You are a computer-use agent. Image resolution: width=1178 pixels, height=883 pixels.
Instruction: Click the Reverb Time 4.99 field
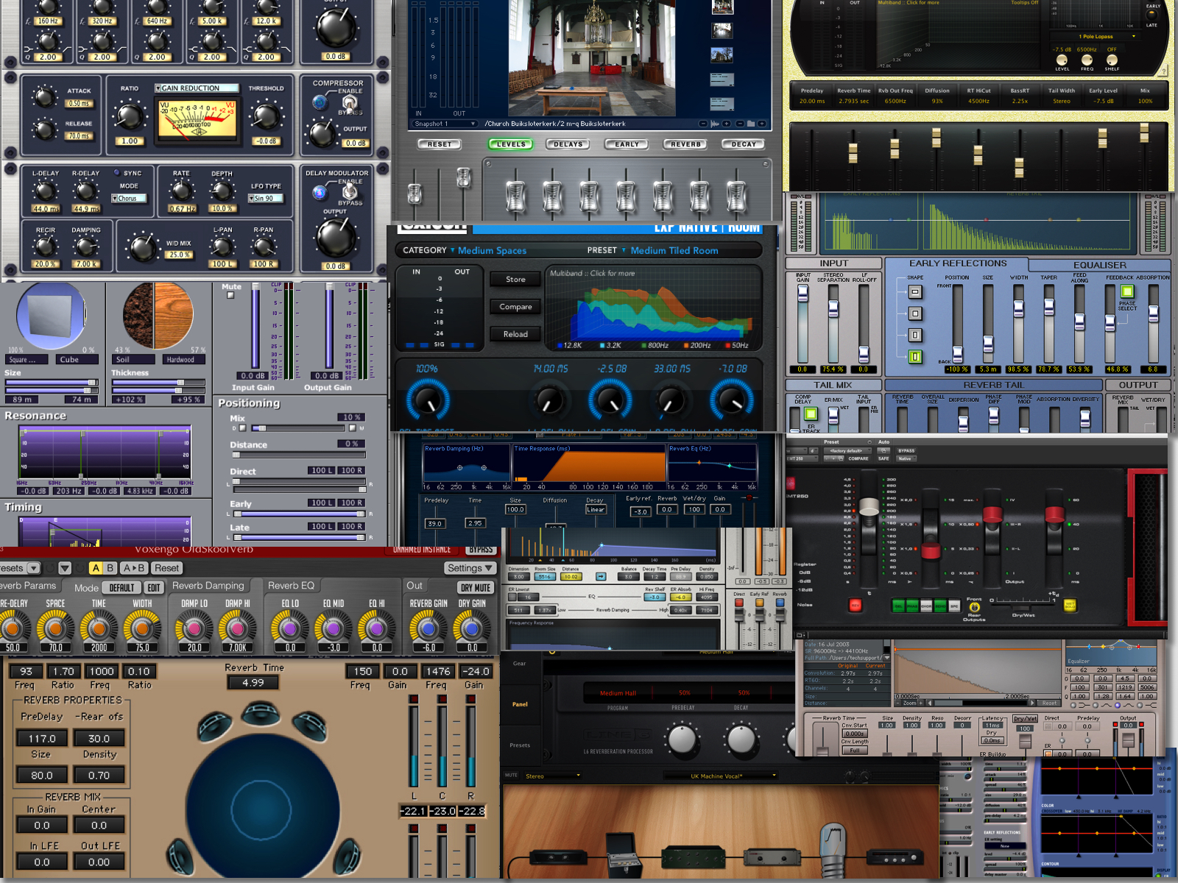[253, 683]
